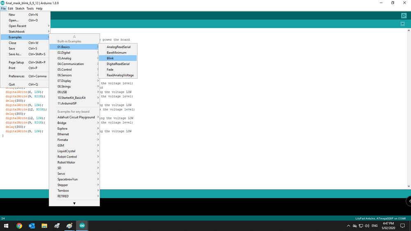The height and width of the screenshot is (231, 411).
Task: Choose Page Setup from the File menu
Action: click(x=25, y=62)
